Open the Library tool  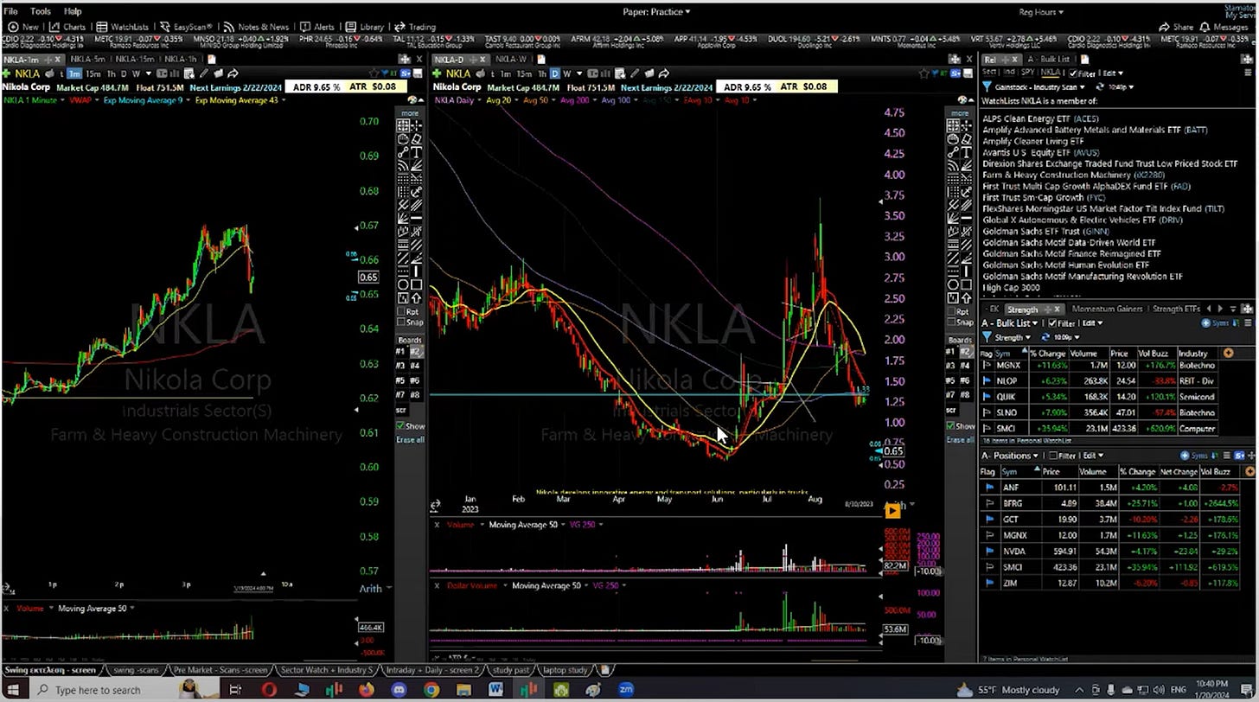tap(365, 27)
